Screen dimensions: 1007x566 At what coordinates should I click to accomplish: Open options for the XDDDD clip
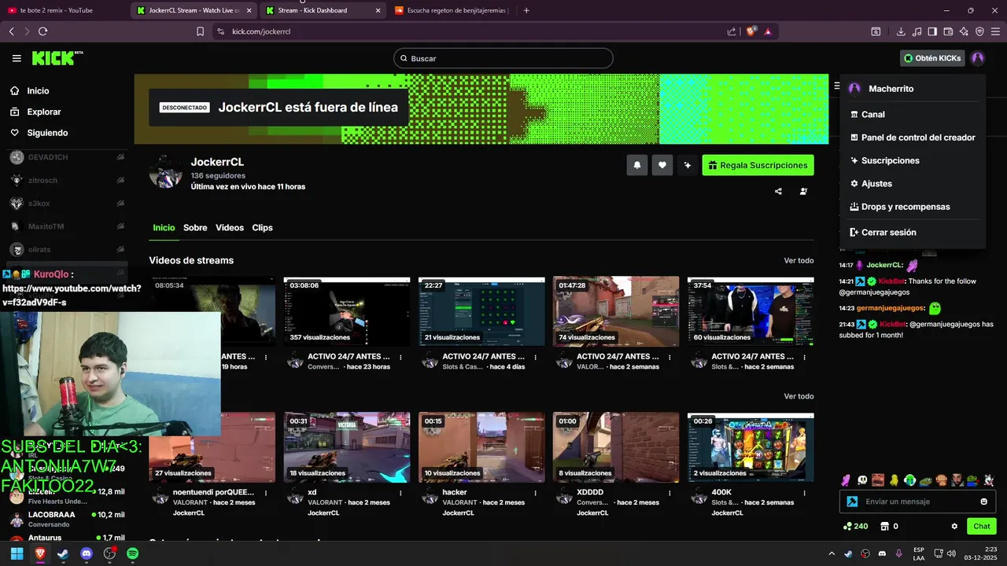coord(670,493)
